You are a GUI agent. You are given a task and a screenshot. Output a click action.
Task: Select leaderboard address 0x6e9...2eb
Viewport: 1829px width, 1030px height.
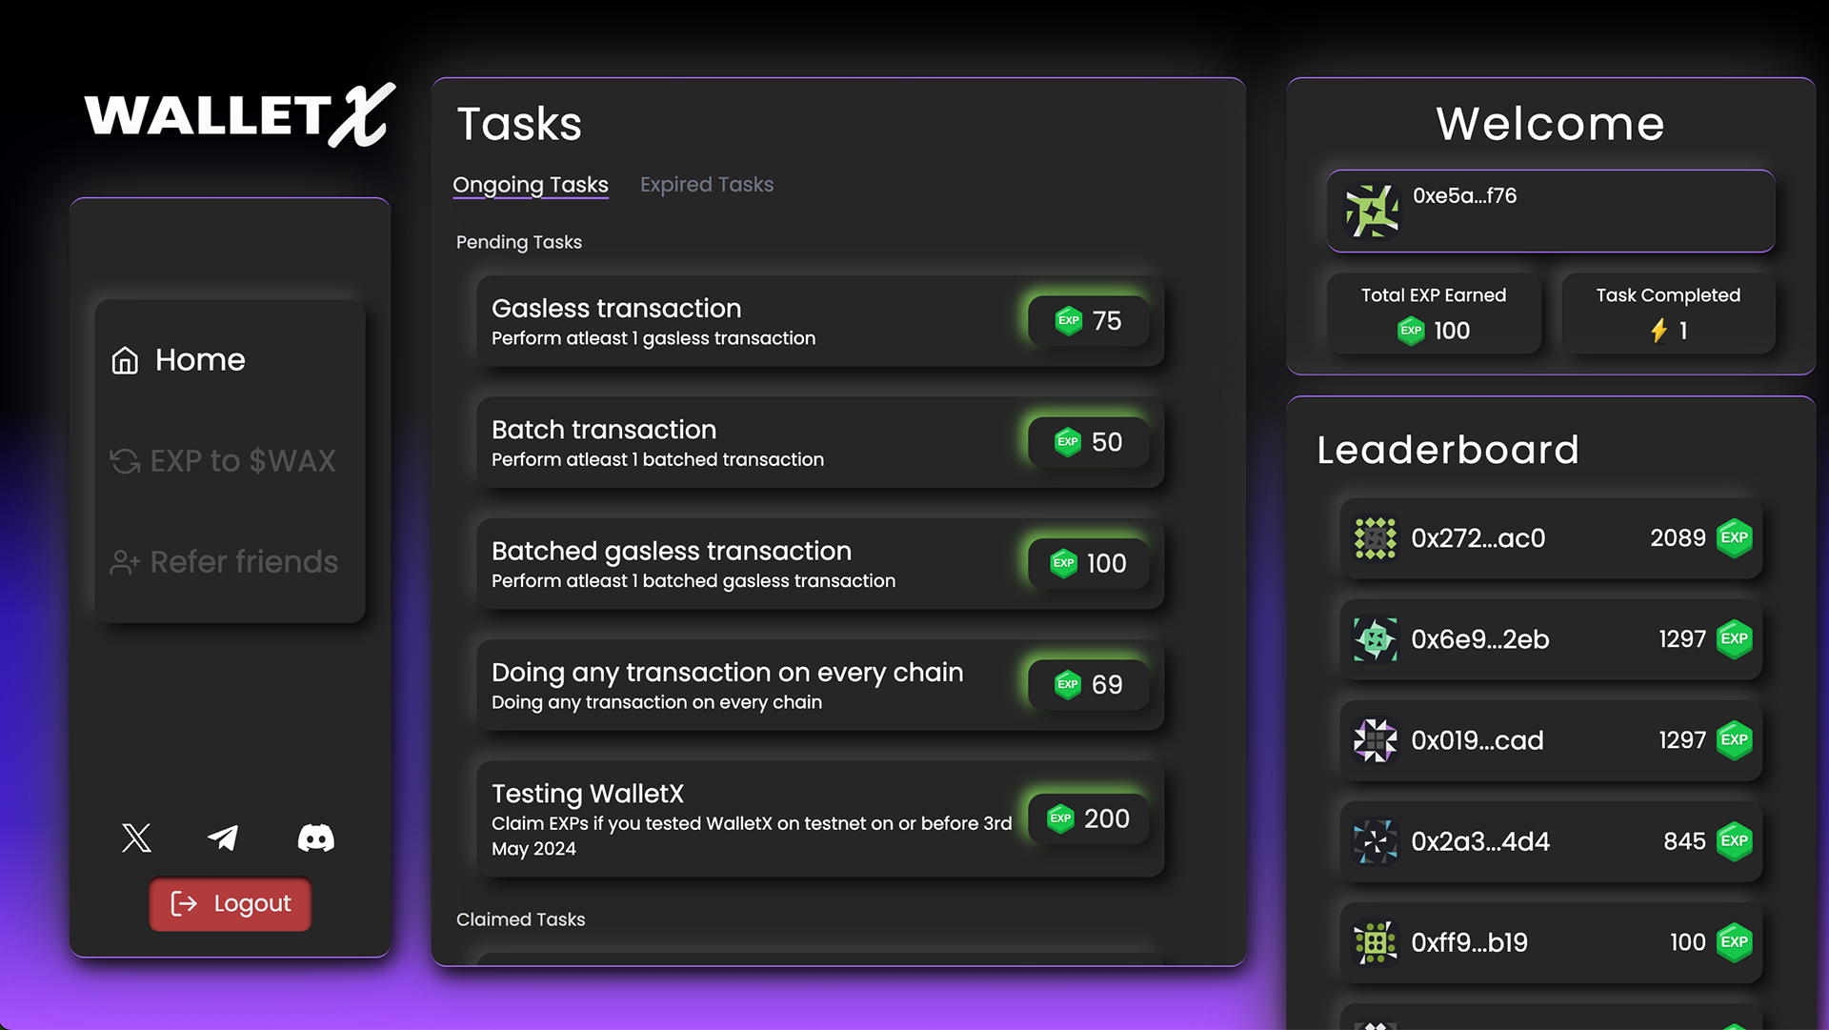(1480, 639)
